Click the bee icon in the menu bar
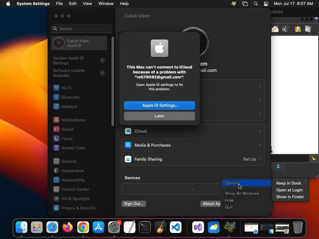 pos(234,4)
